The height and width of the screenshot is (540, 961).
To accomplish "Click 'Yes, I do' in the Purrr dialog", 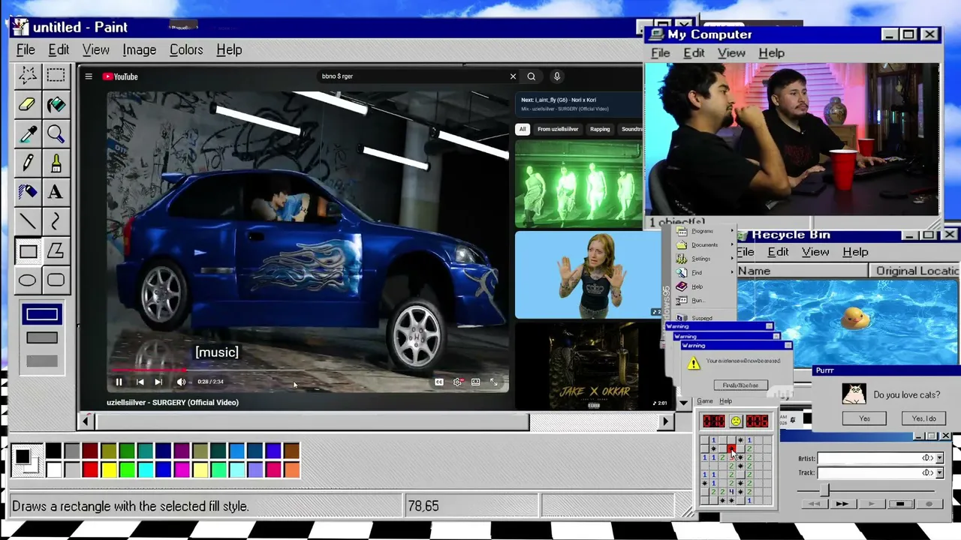I will click(924, 418).
